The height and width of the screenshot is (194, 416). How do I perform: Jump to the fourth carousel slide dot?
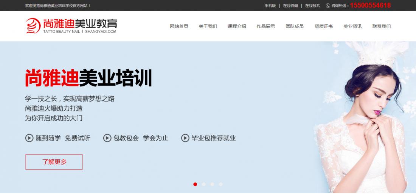coord(221,184)
